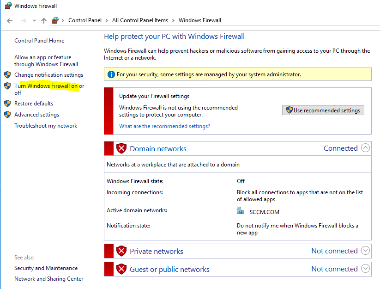Click the red shield icon for Domain networks
Image resolution: width=380 pixels, height=289 pixels.
(x=121, y=148)
